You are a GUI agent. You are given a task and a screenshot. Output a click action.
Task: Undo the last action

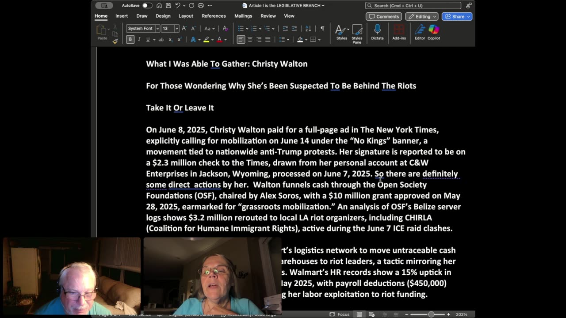[177, 5]
